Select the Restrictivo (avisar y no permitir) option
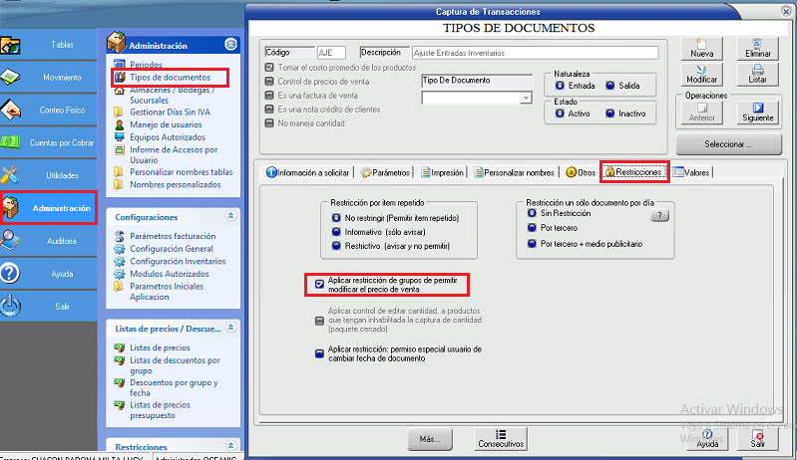Viewport: 797px width, 460px height. point(336,245)
